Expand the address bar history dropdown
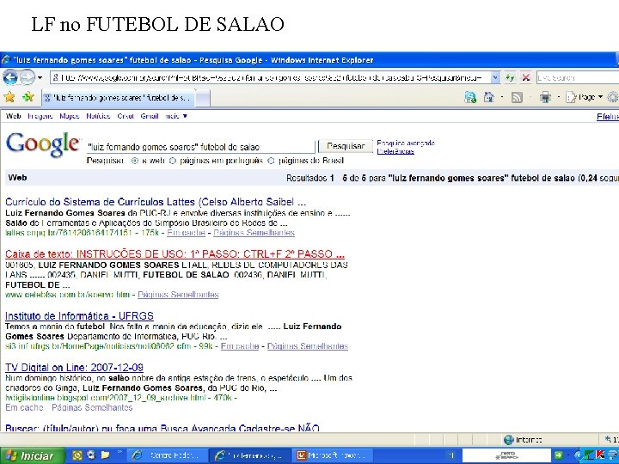This screenshot has width=619, height=464. [x=495, y=77]
